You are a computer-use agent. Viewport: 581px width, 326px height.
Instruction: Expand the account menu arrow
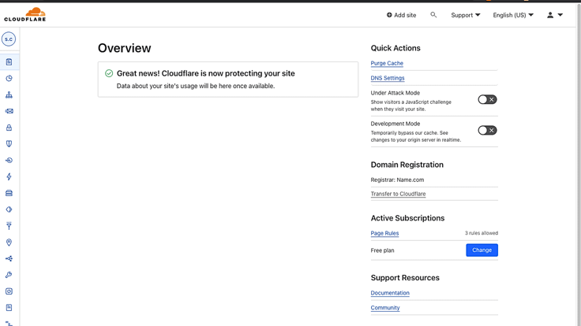[560, 15]
